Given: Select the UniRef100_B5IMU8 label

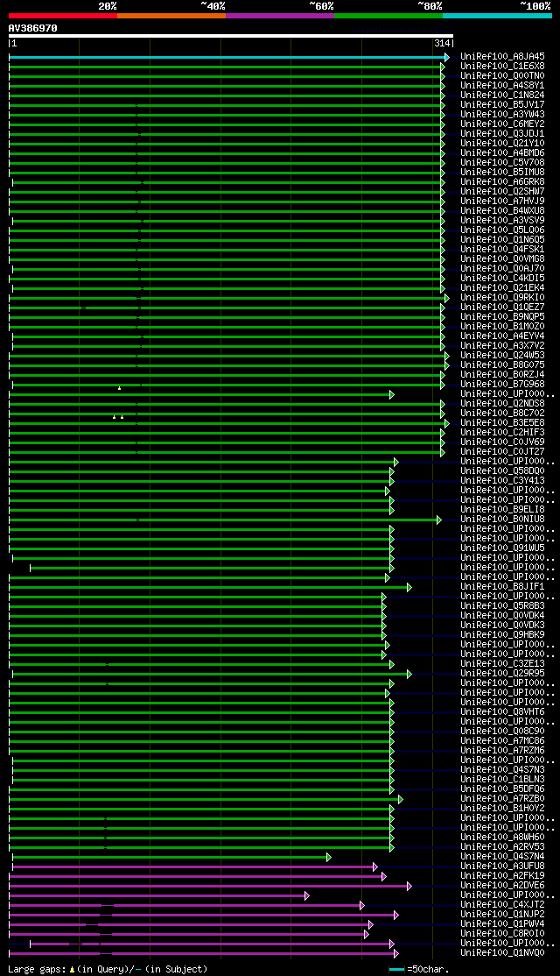Looking at the screenshot, I should point(503,172).
